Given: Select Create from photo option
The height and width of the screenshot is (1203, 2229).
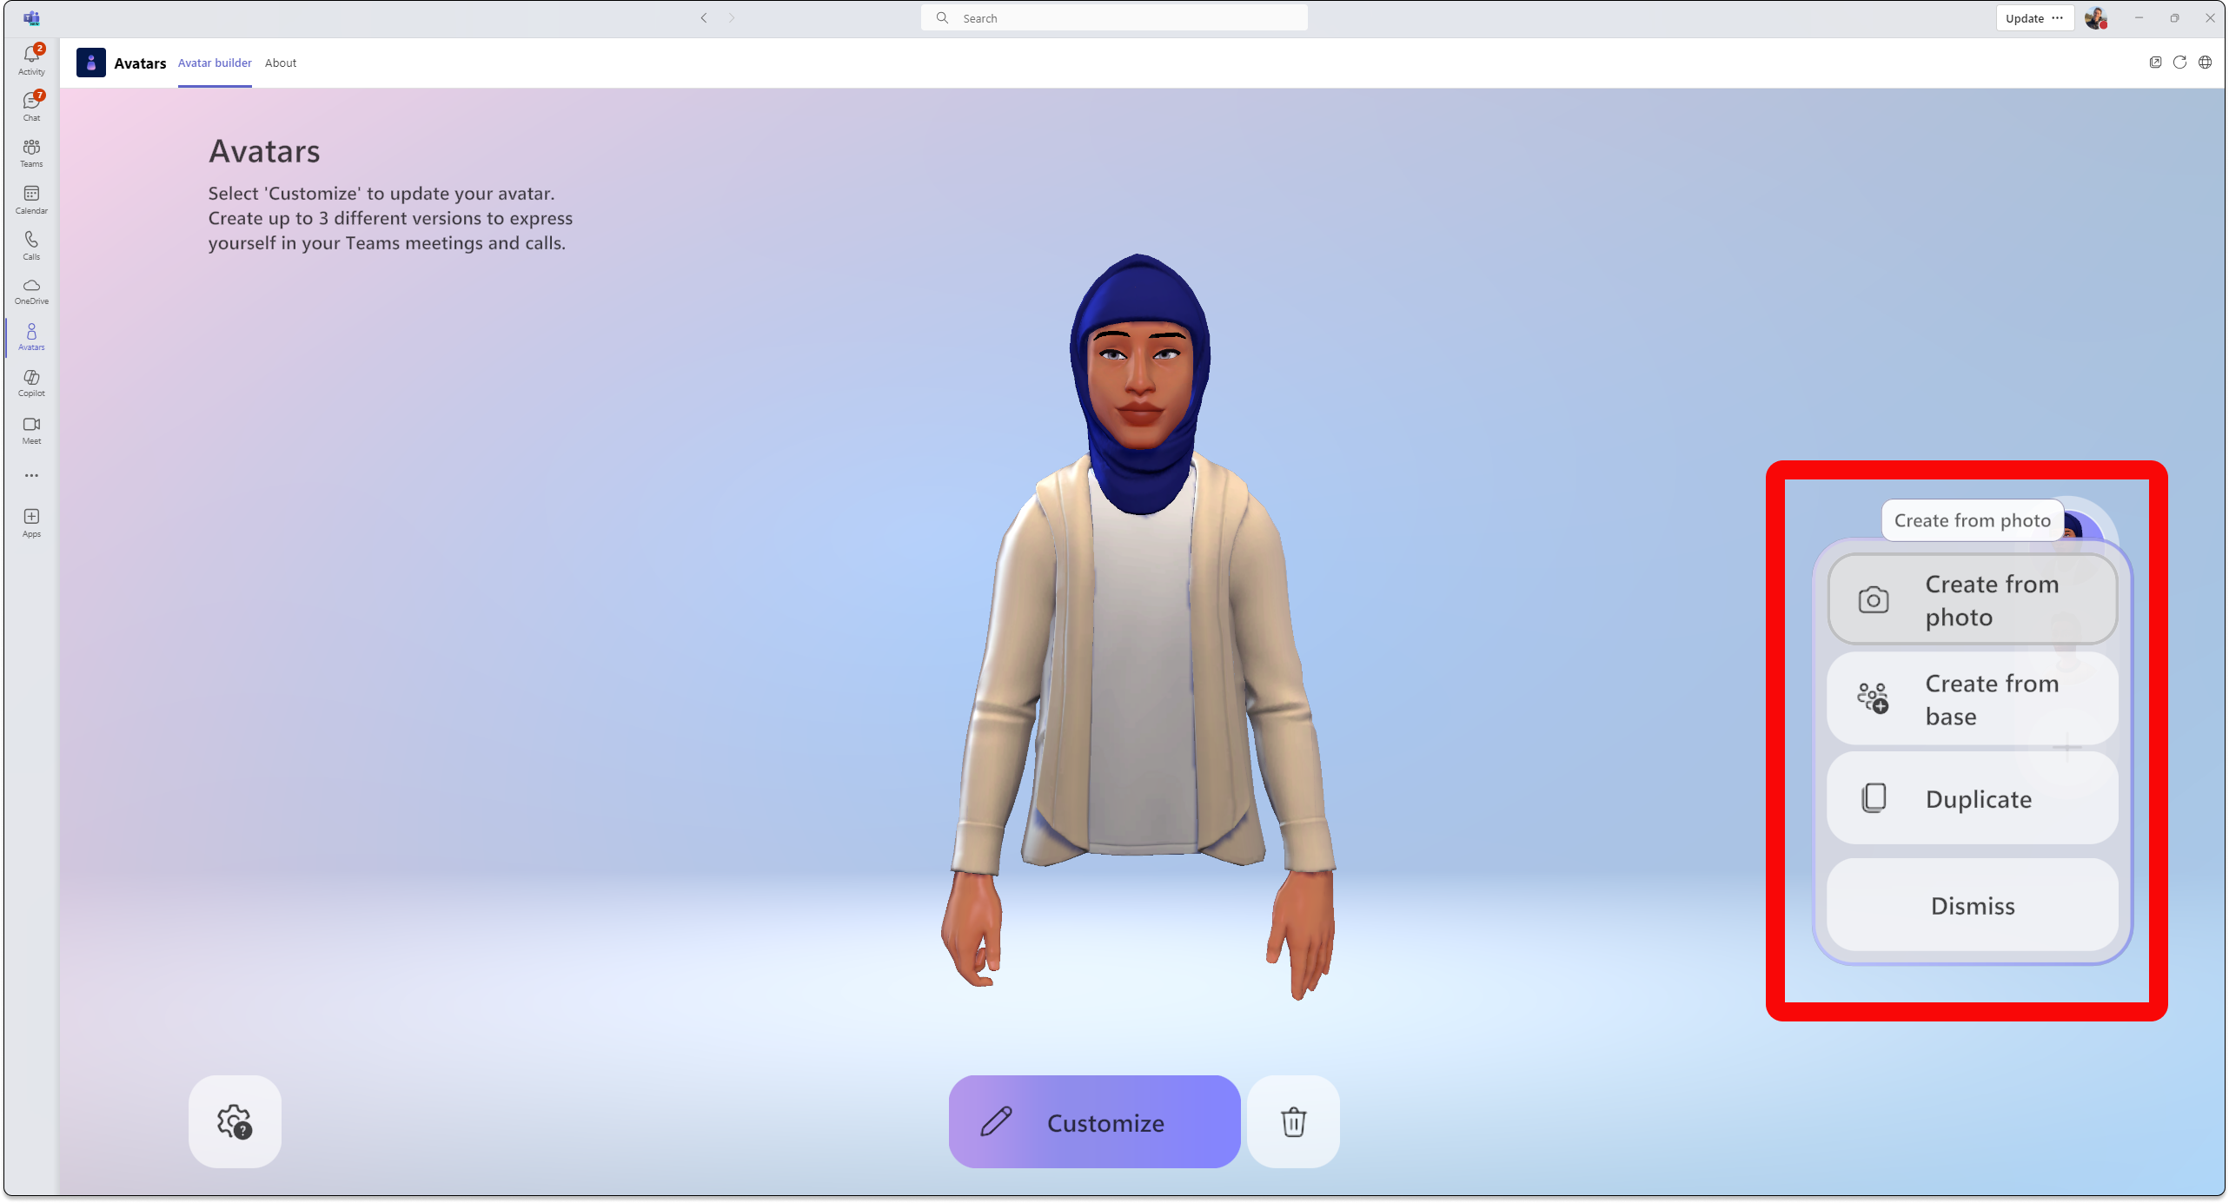Looking at the screenshot, I should 1973,598.
